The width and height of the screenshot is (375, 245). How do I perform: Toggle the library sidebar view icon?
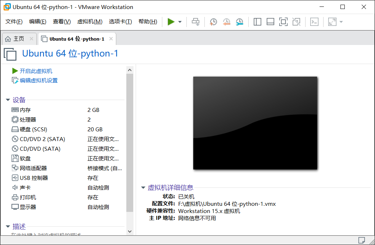pyautogui.click(x=257, y=22)
